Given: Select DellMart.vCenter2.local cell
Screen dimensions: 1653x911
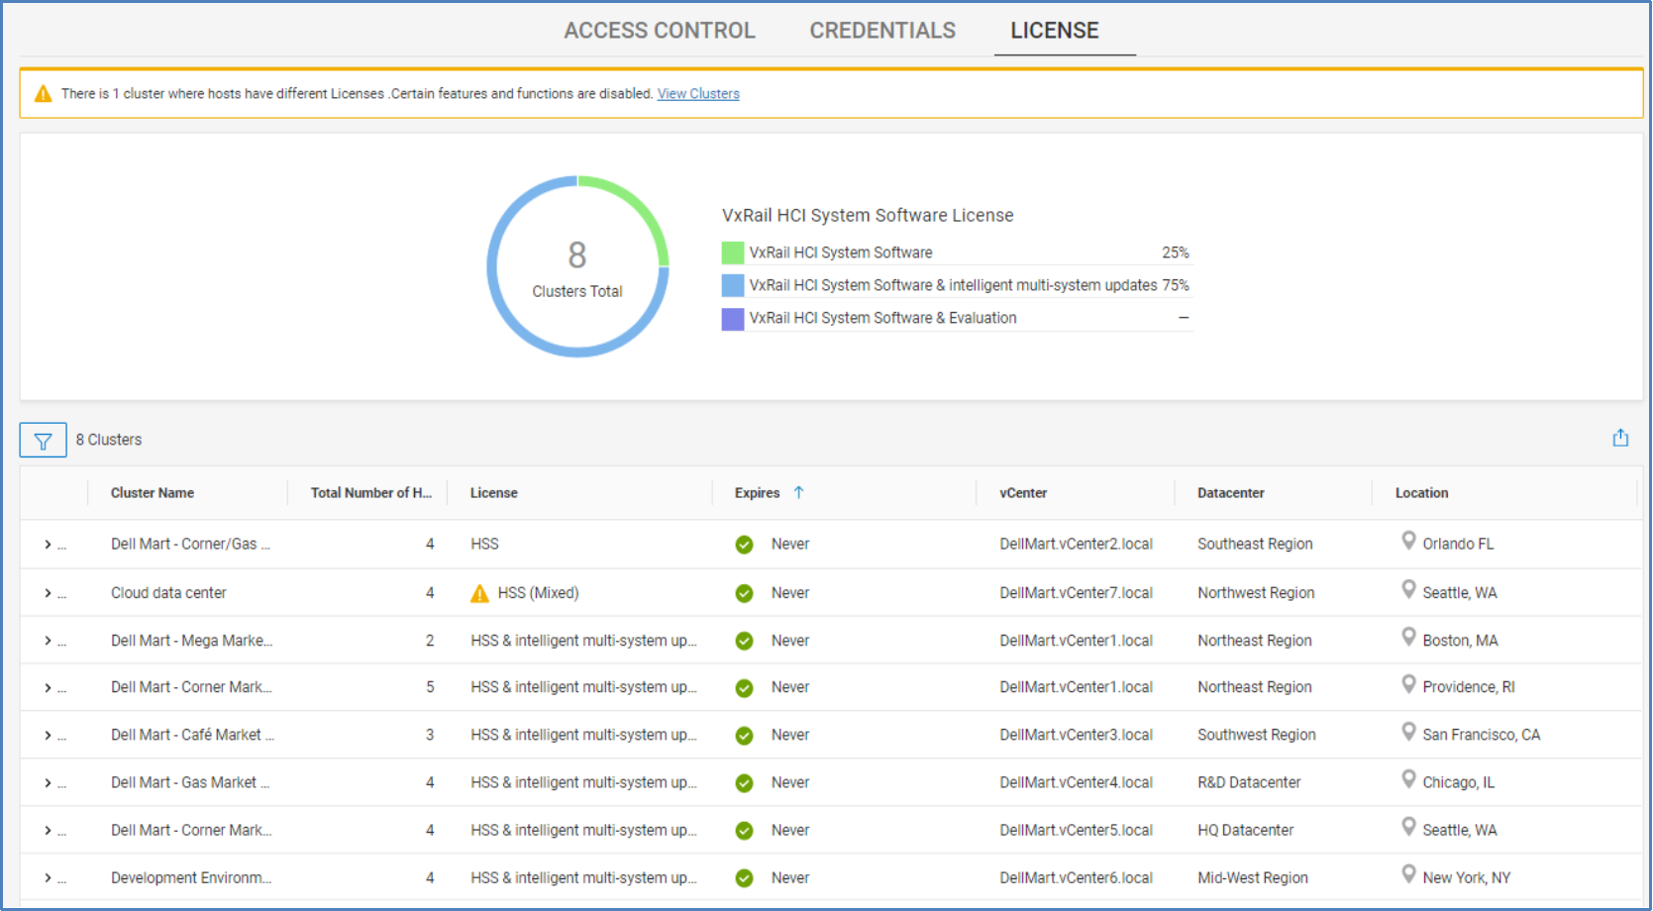Looking at the screenshot, I should pos(1076,545).
